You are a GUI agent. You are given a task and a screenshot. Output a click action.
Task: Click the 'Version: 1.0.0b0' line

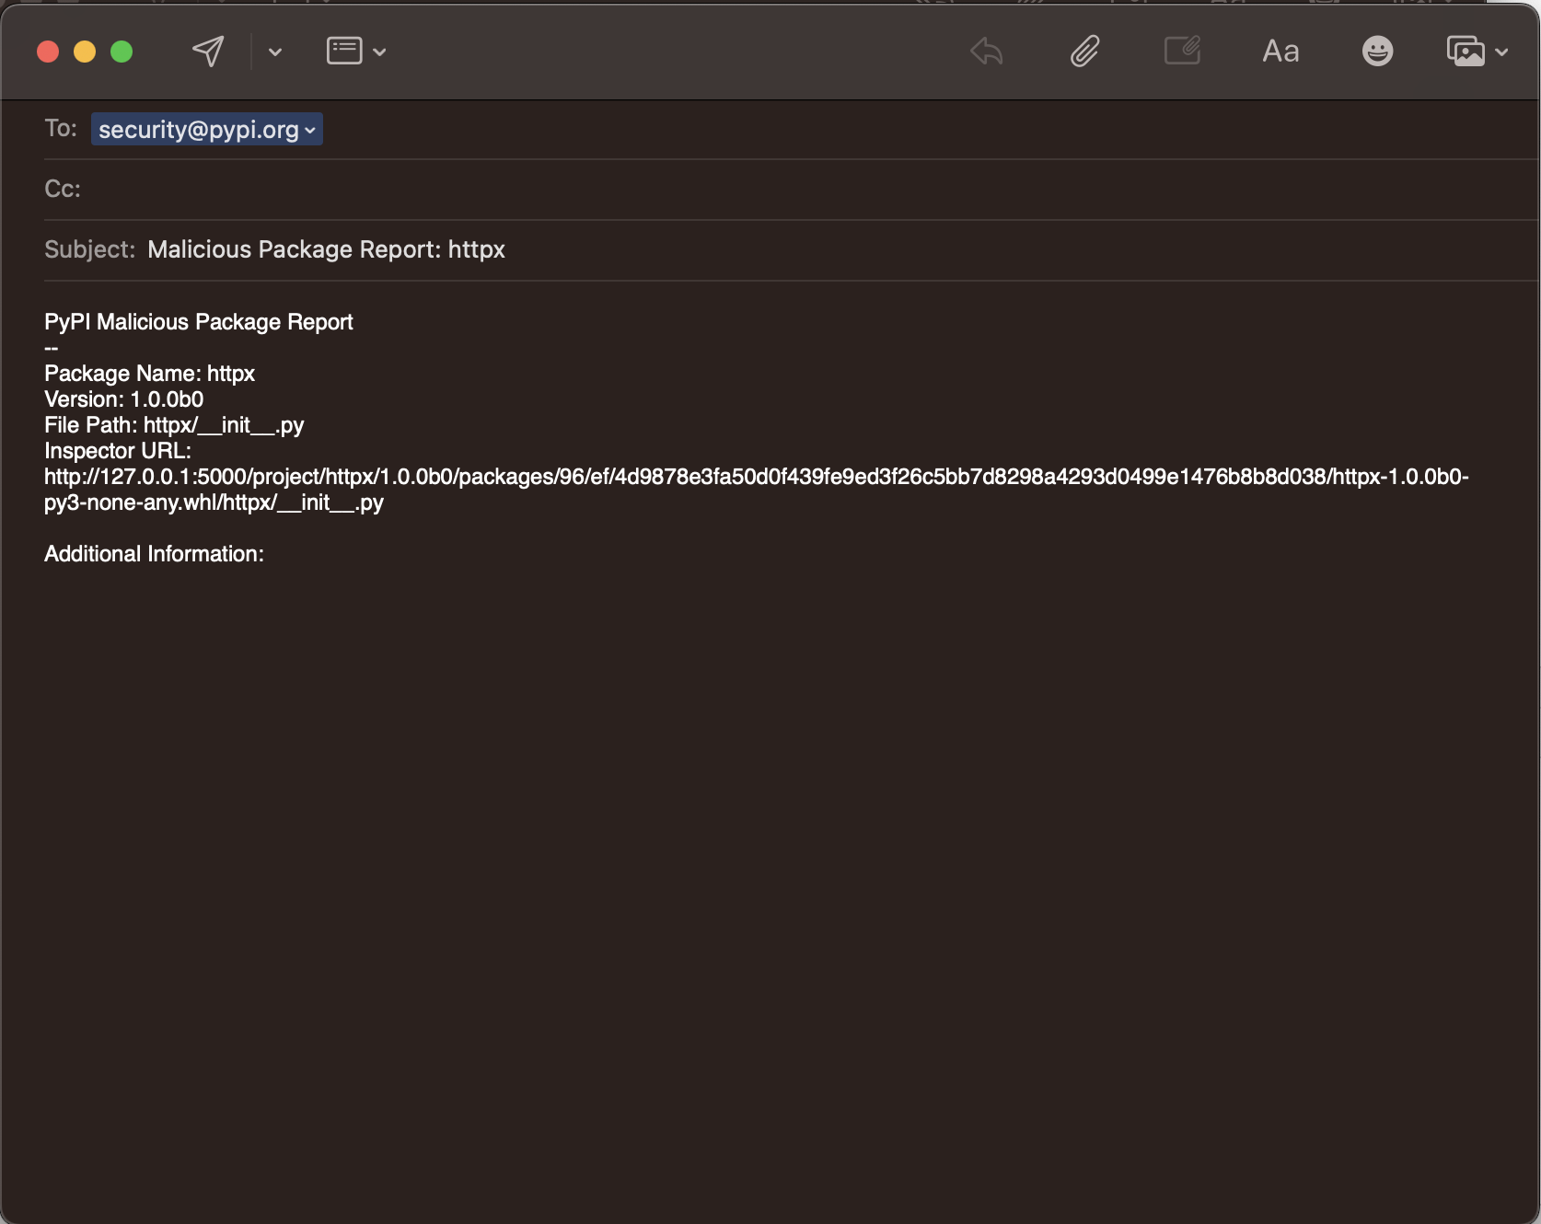pyautogui.click(x=124, y=399)
